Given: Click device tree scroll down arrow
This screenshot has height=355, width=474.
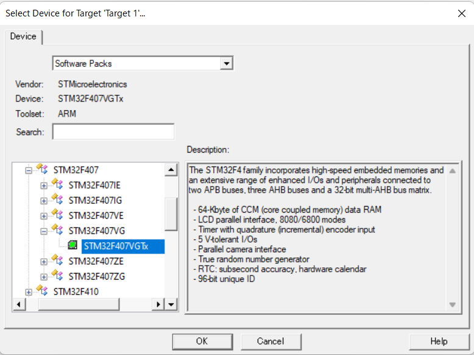Looking at the screenshot, I should point(171,305).
